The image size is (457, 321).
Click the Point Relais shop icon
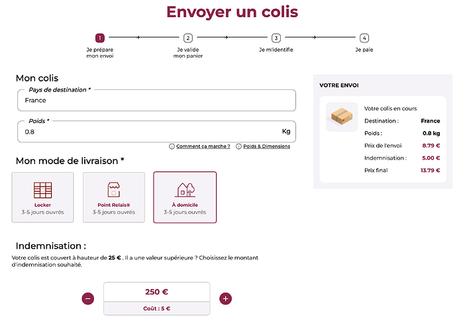tap(113, 190)
